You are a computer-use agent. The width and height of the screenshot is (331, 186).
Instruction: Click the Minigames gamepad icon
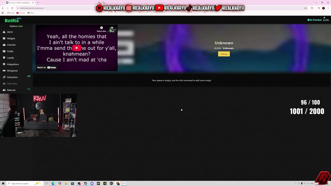(x=4, y=71)
